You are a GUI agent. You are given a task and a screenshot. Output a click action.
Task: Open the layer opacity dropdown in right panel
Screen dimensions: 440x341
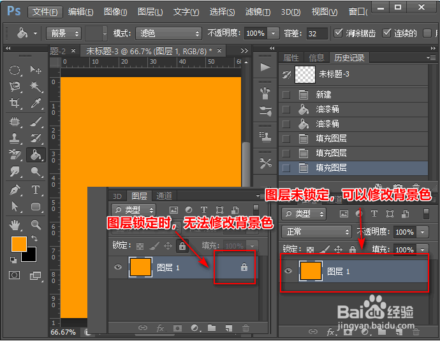click(423, 232)
